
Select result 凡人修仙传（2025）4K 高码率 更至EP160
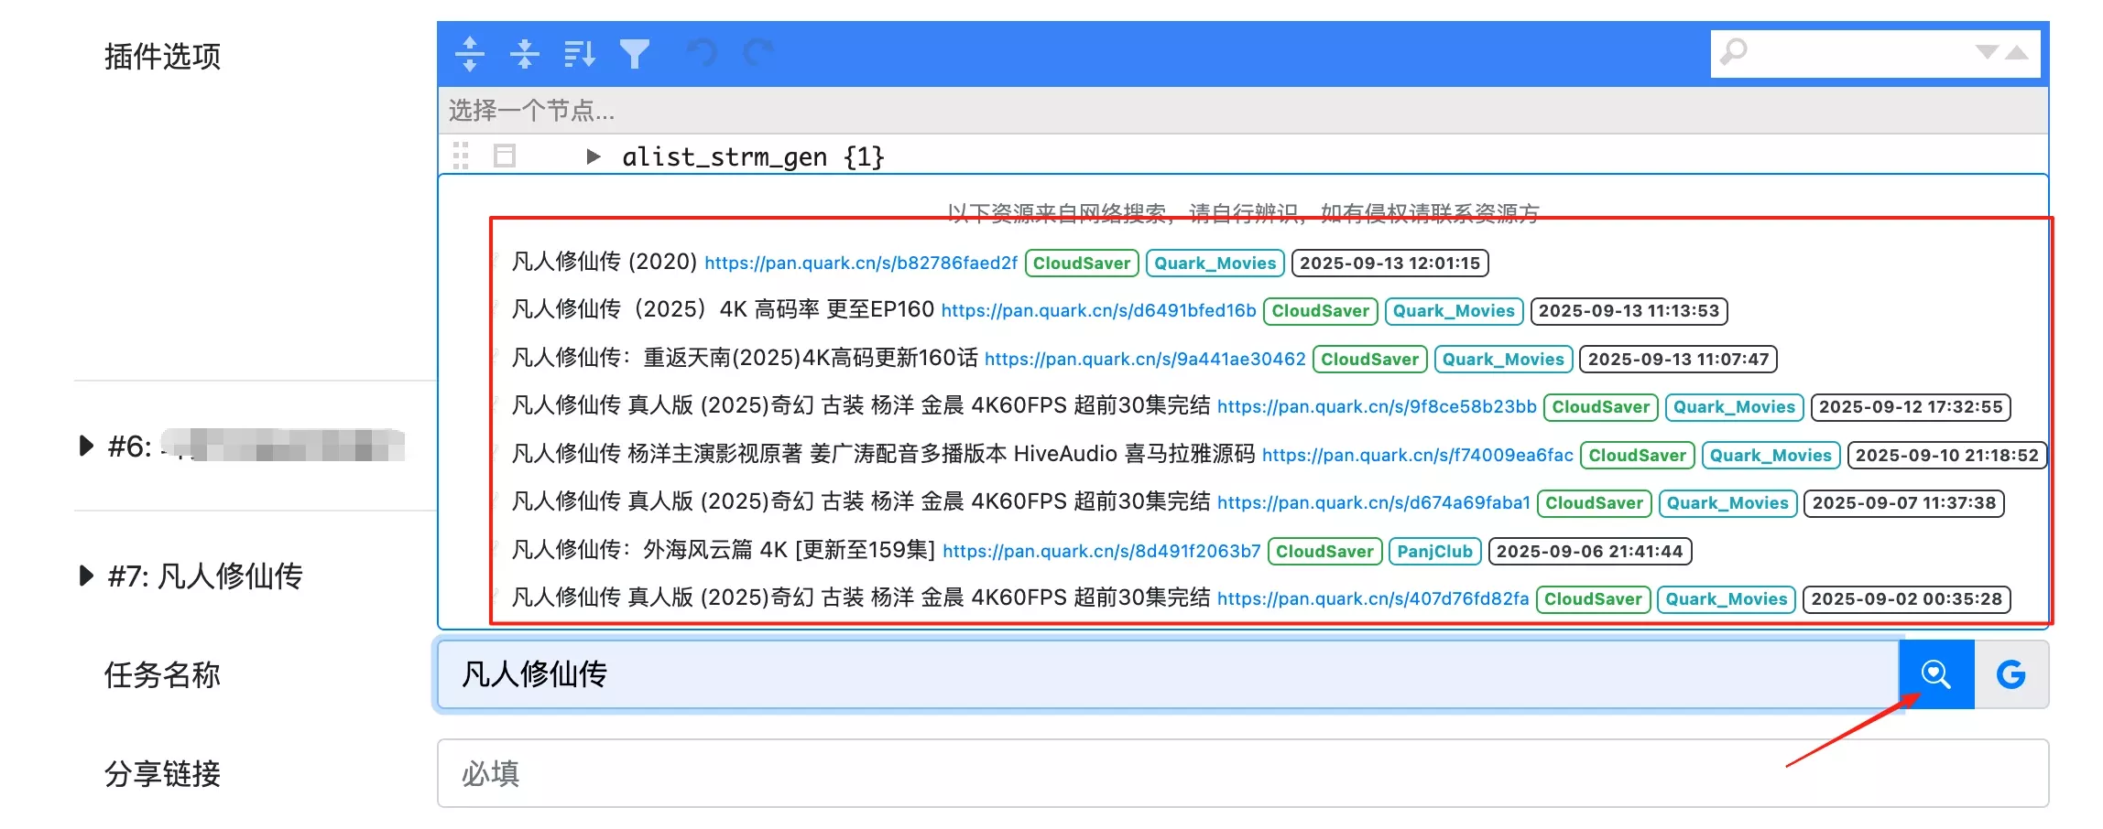[723, 309]
